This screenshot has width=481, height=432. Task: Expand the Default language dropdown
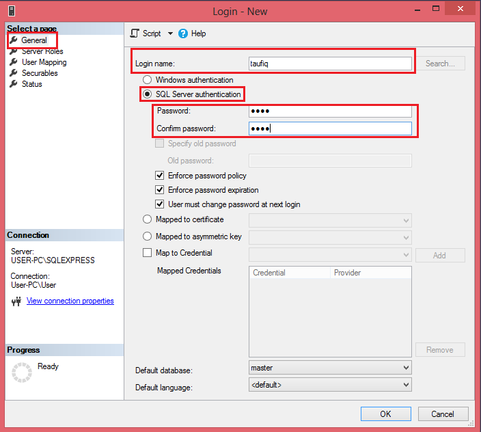coord(330,385)
